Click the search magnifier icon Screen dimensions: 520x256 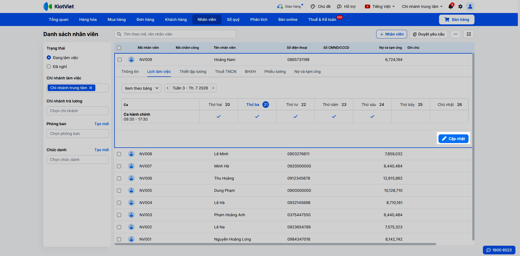point(119,34)
